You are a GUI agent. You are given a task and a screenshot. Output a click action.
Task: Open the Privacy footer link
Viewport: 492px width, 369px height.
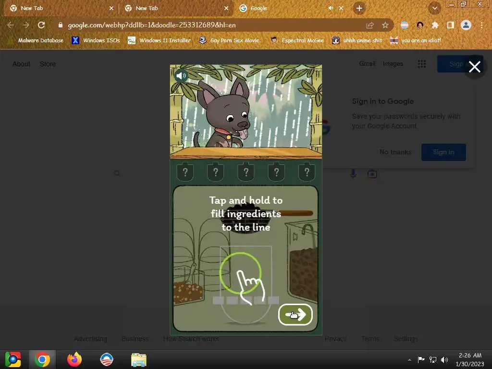click(x=335, y=339)
